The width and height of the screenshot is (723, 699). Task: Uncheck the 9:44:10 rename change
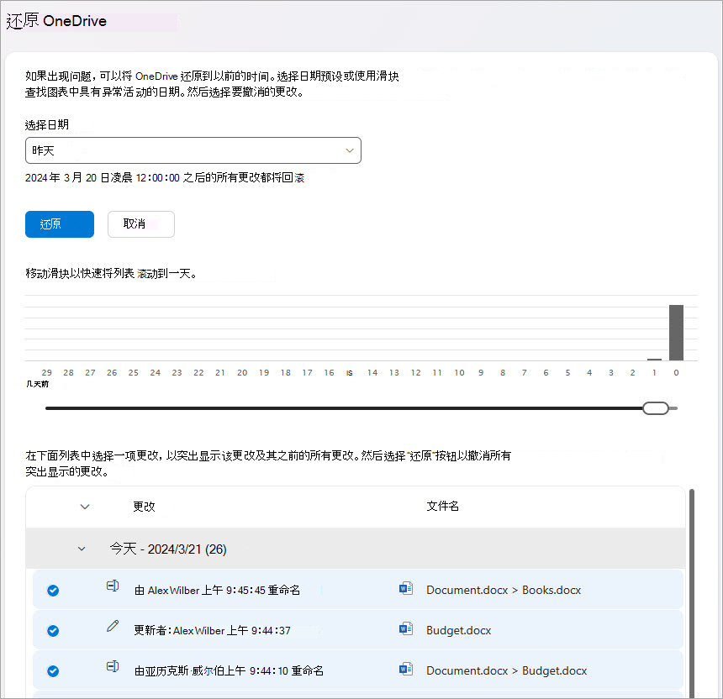[53, 671]
